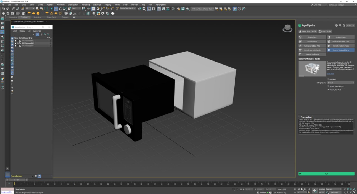Open the RapidPipeline v1.0.0 version dropdown
The image size is (357, 194).
[x=350, y=25]
